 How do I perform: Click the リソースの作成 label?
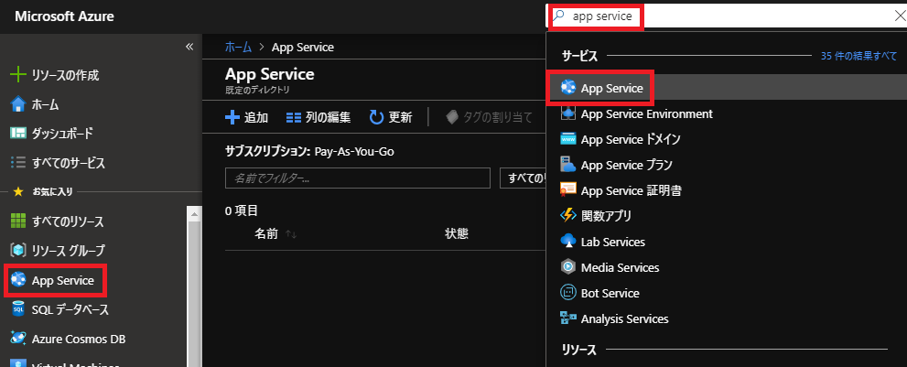(x=65, y=75)
